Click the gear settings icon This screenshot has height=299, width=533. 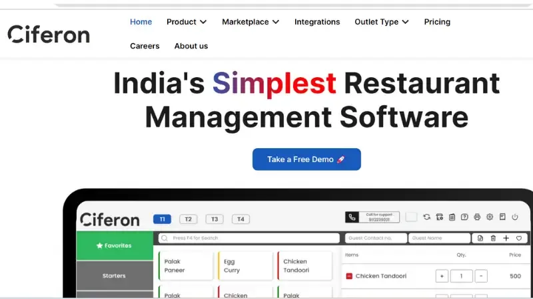pos(490,217)
